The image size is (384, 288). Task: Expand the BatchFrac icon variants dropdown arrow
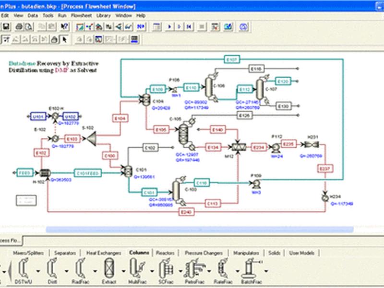[x=266, y=271]
